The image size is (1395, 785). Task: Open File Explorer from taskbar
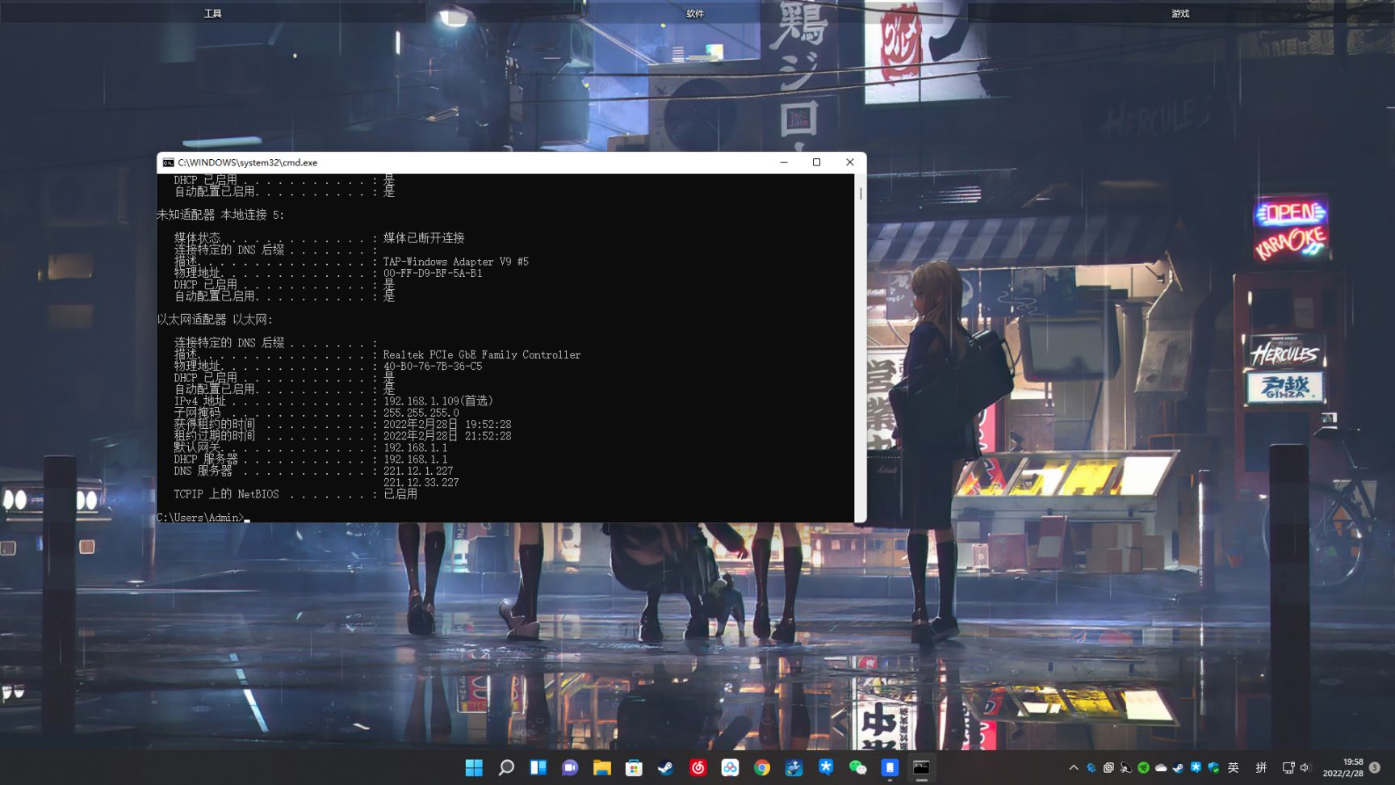[602, 767]
